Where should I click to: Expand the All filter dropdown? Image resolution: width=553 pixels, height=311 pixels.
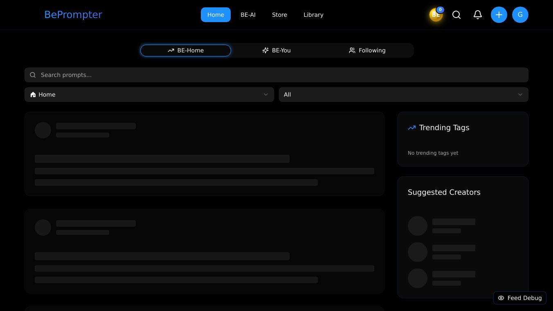[x=404, y=95]
